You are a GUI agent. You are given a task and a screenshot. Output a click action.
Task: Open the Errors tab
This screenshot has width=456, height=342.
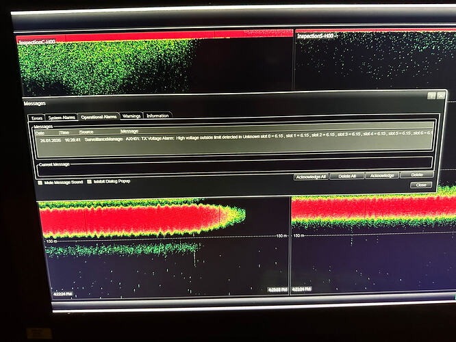coord(37,118)
